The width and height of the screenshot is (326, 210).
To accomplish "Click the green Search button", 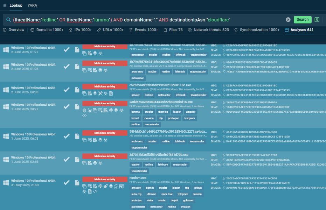I will [303, 20].
